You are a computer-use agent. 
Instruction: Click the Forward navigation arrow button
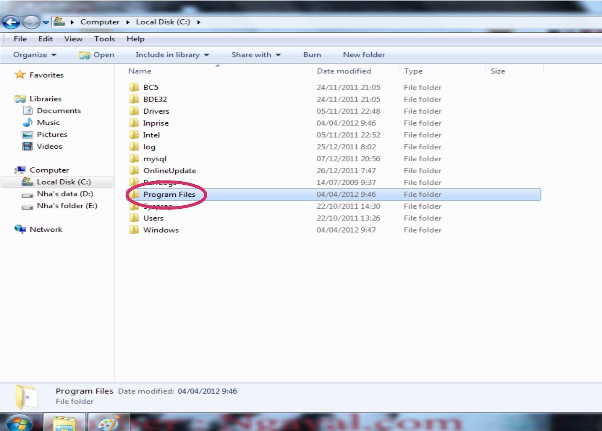[31, 23]
